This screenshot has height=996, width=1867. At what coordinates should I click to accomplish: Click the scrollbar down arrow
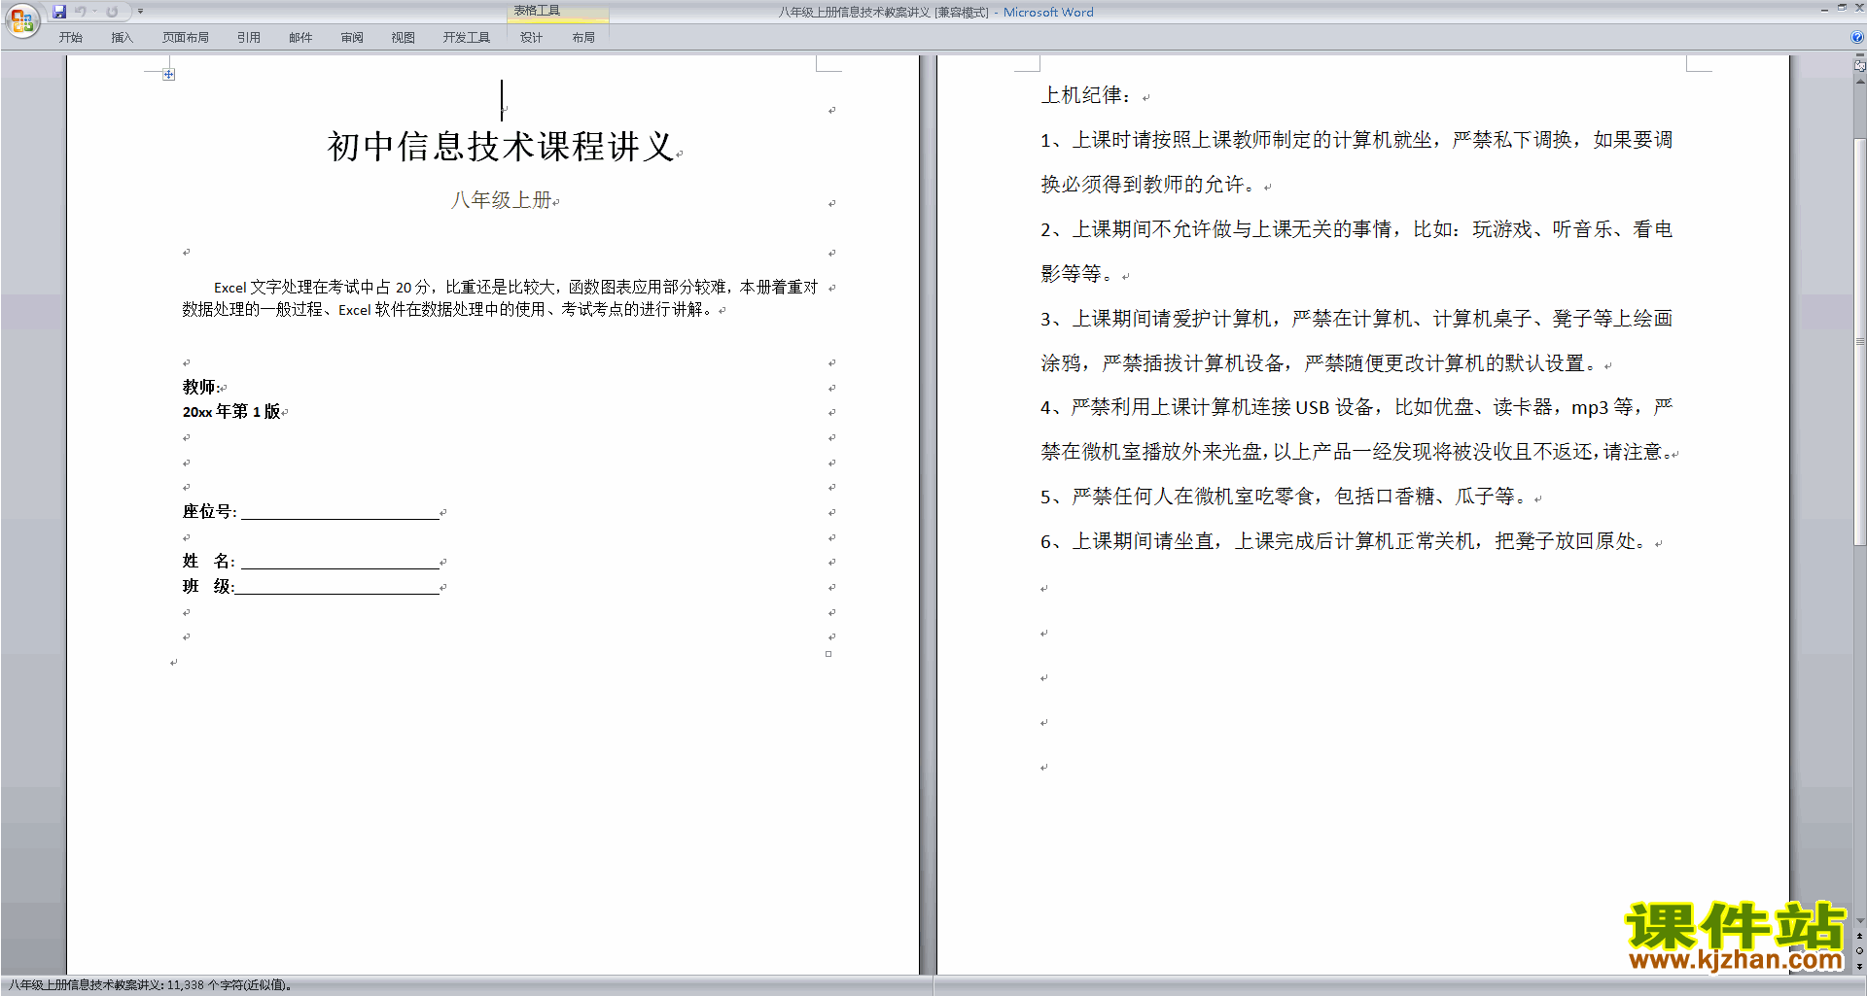point(1859,920)
